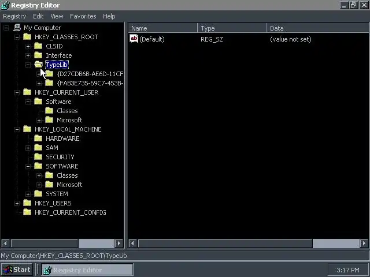Expand Classes under HKEY_LOCAL_MACHINE SOFTWARE
The image size is (370, 277).
point(39,175)
